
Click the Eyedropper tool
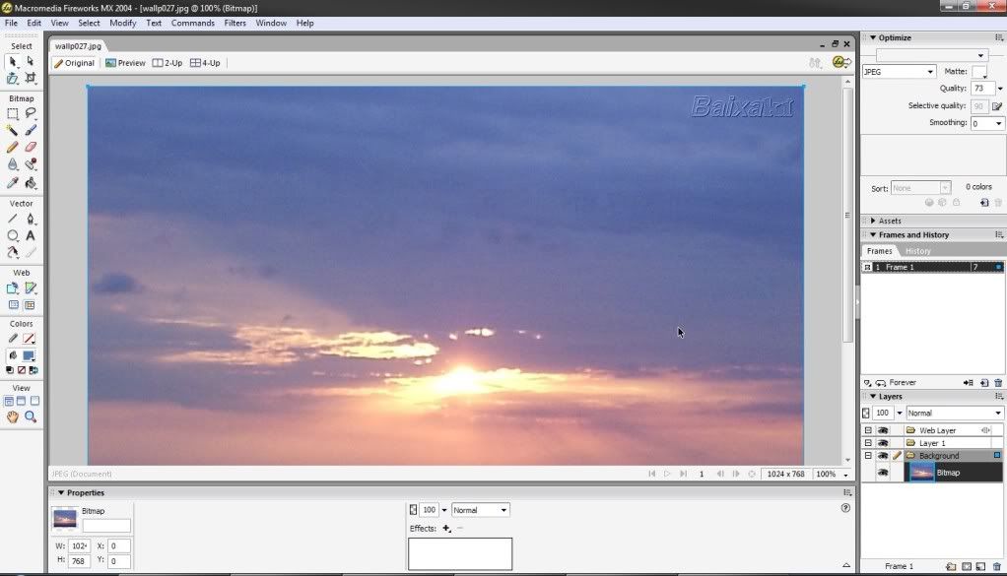[x=13, y=182]
